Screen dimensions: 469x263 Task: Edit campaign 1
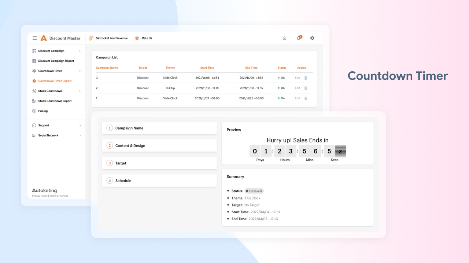pos(298,98)
